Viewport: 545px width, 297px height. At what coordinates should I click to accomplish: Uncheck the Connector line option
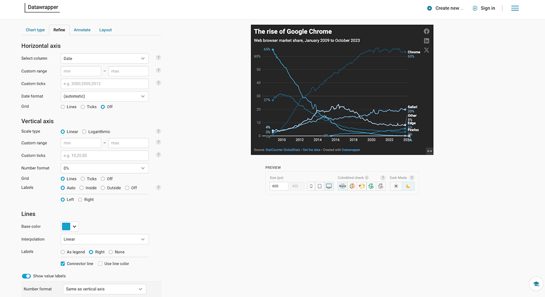coord(62,263)
